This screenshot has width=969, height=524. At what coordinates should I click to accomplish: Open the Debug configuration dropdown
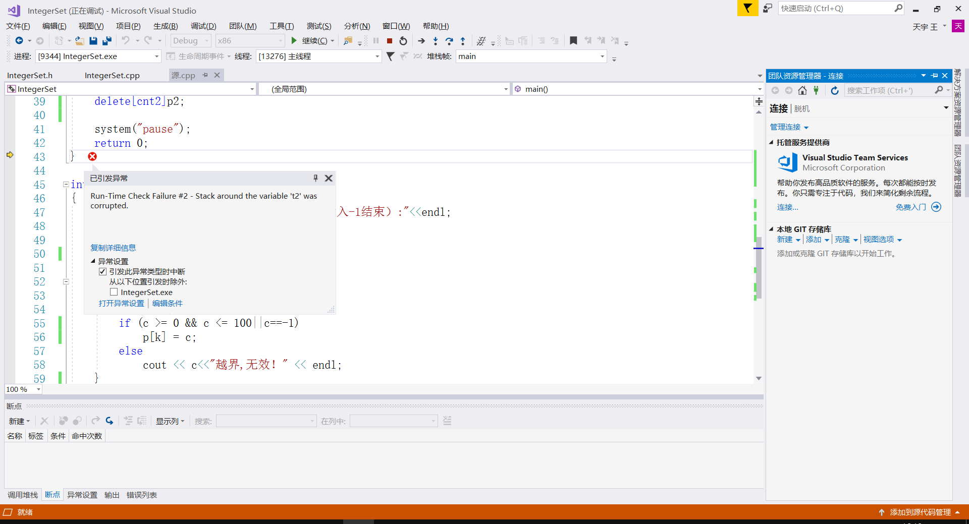pos(190,41)
